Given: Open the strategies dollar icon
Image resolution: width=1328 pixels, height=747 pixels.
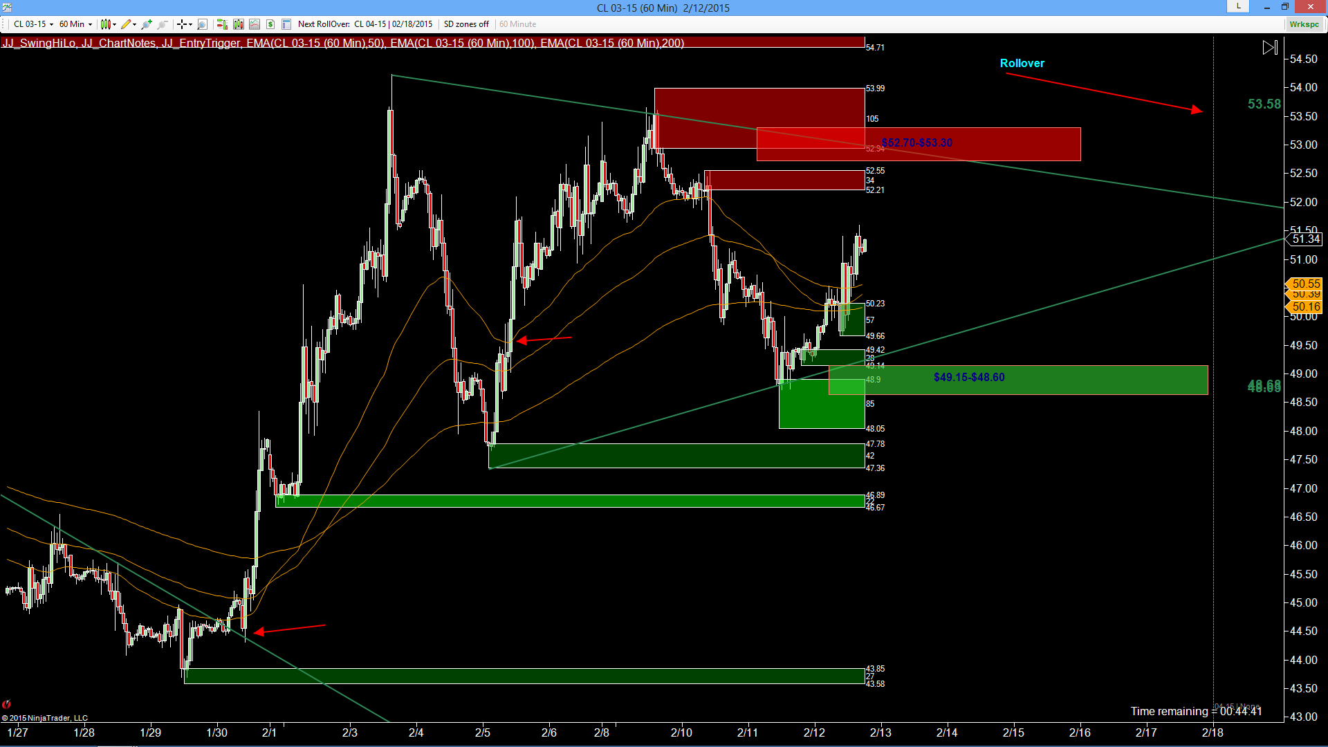Looking at the screenshot, I should point(270,24).
